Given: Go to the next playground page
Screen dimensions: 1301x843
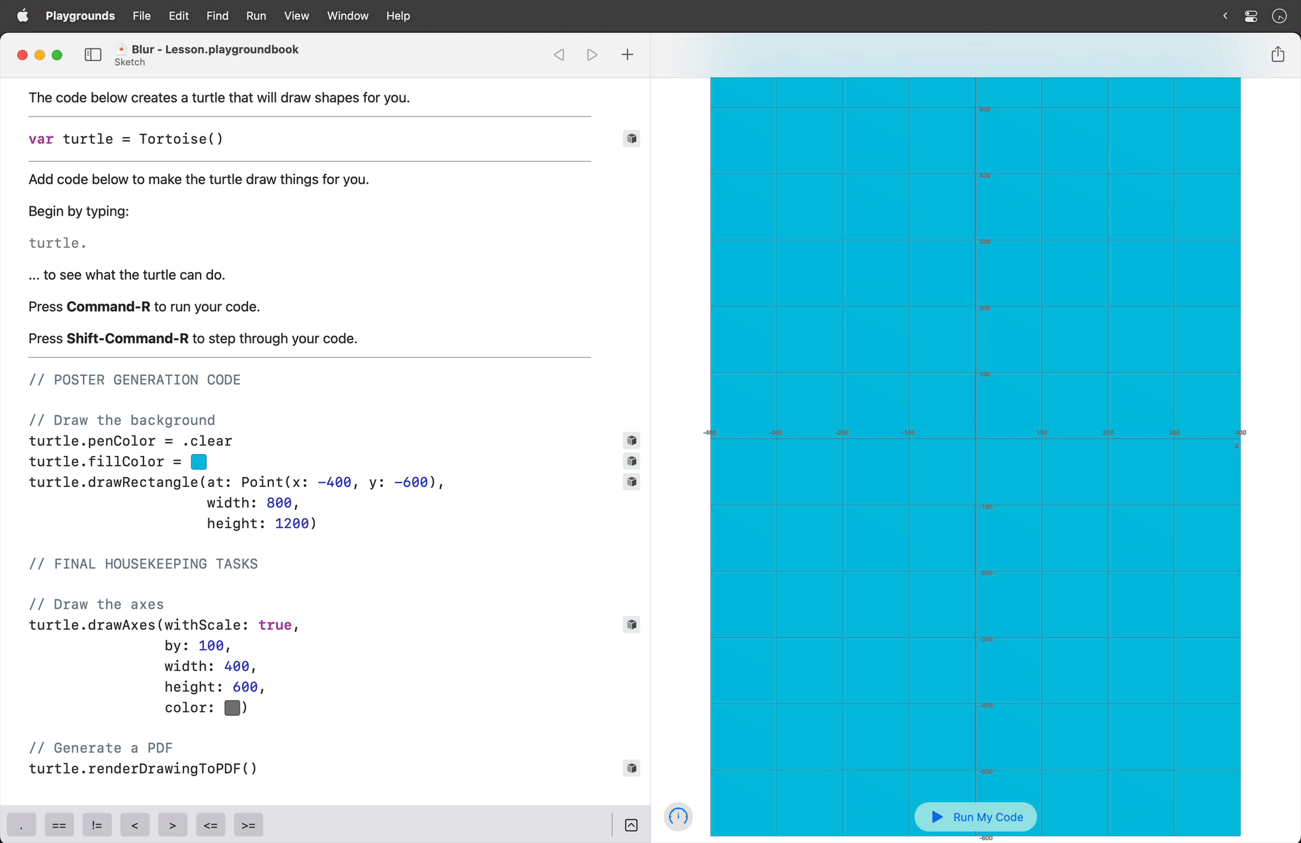Looking at the screenshot, I should coord(592,54).
